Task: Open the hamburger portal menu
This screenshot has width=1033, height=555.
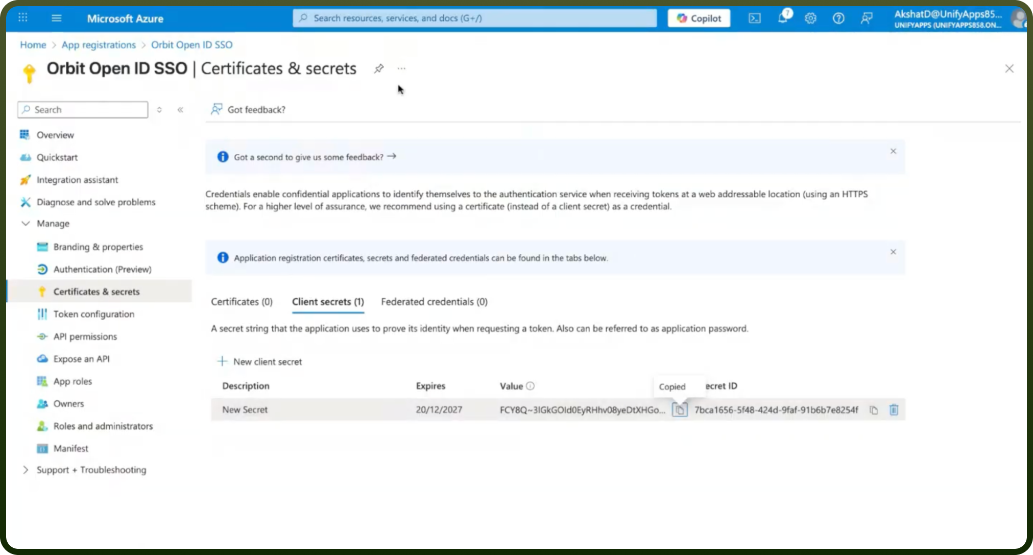Action: pos(57,18)
